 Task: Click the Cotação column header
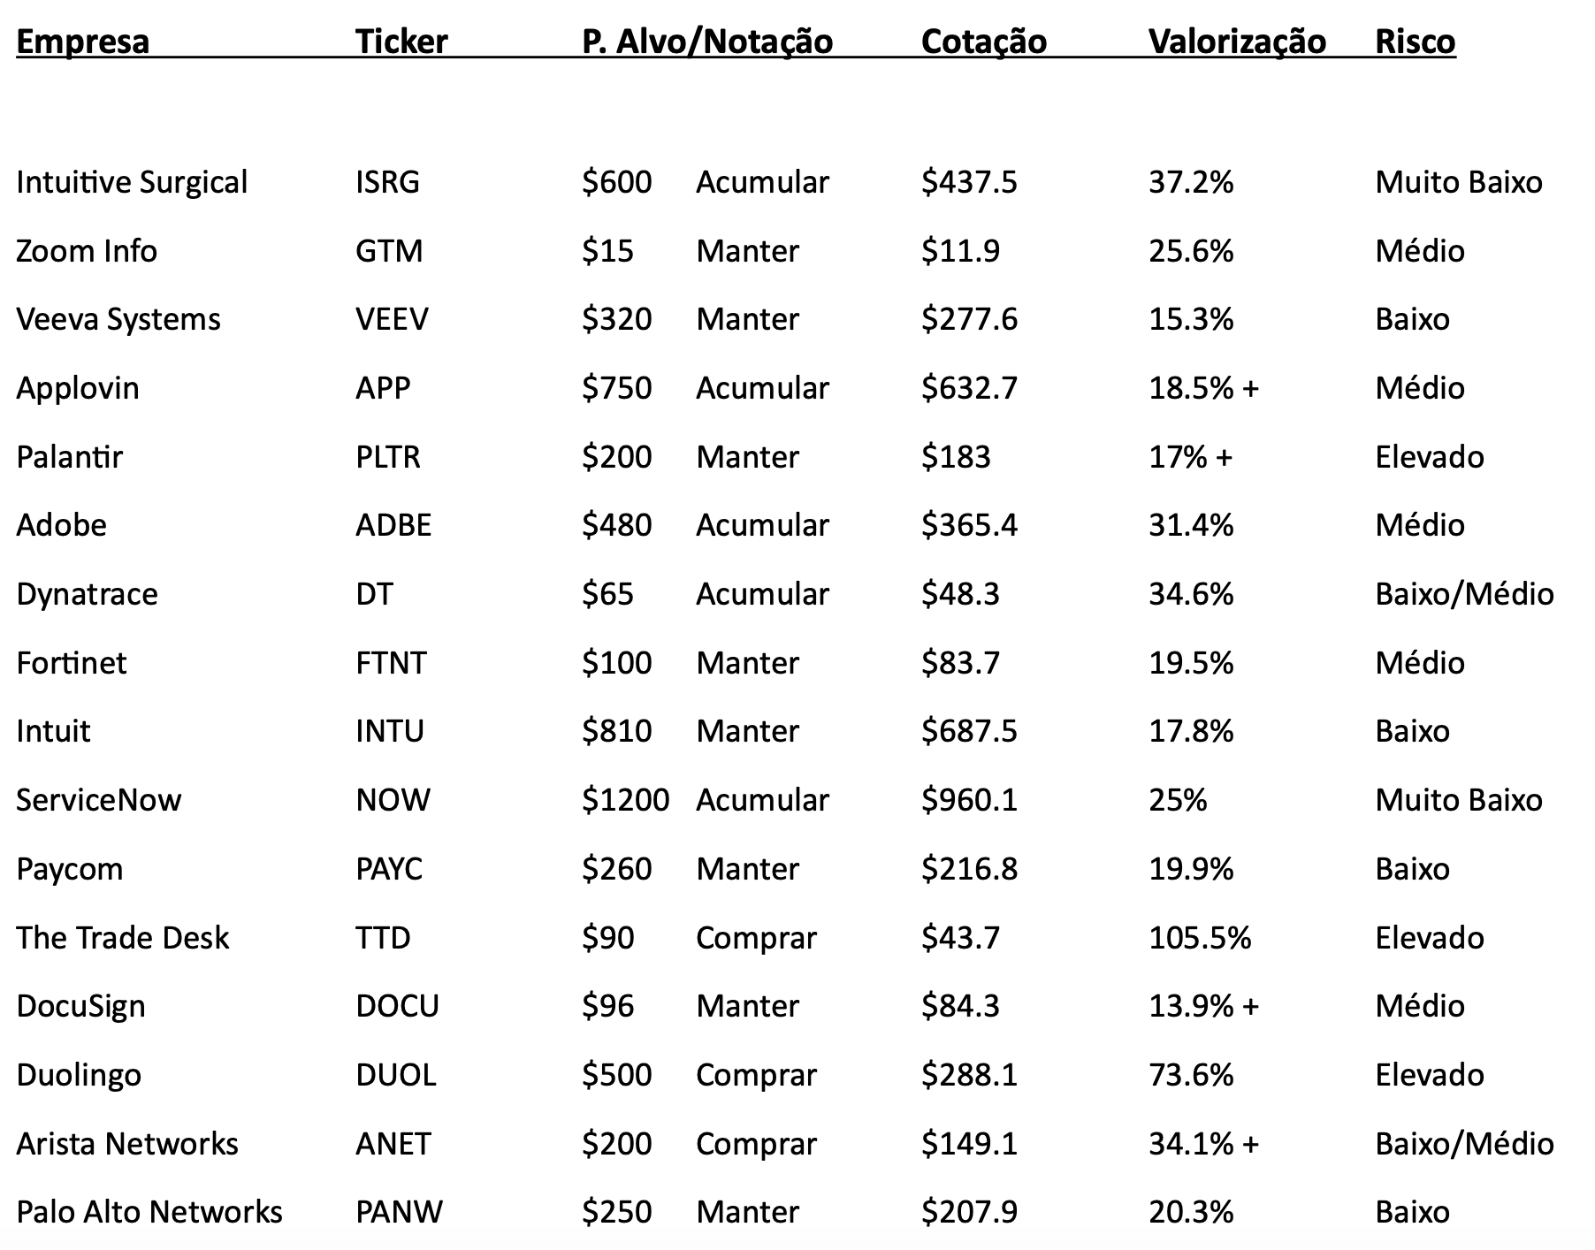pos(983,42)
